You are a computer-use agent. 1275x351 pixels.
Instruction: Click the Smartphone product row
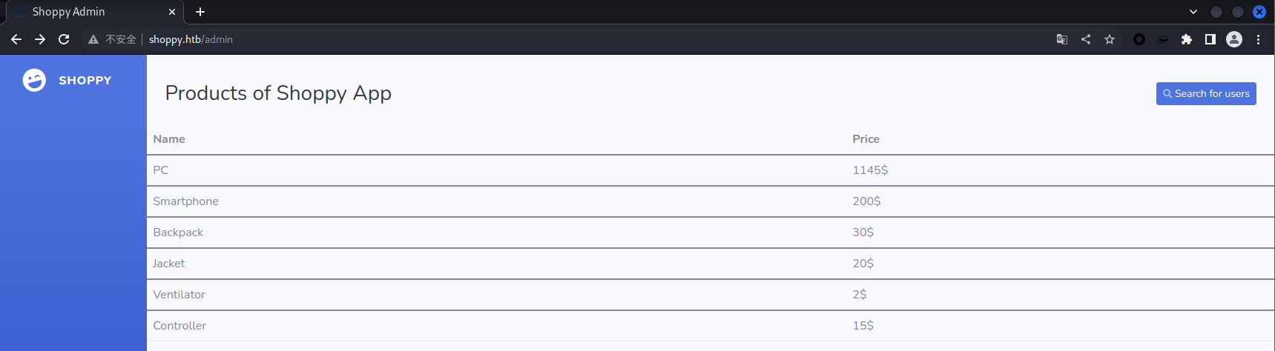[711, 201]
